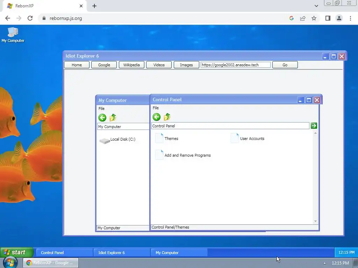Click the Windows 7 Start orb

tap(9, 262)
